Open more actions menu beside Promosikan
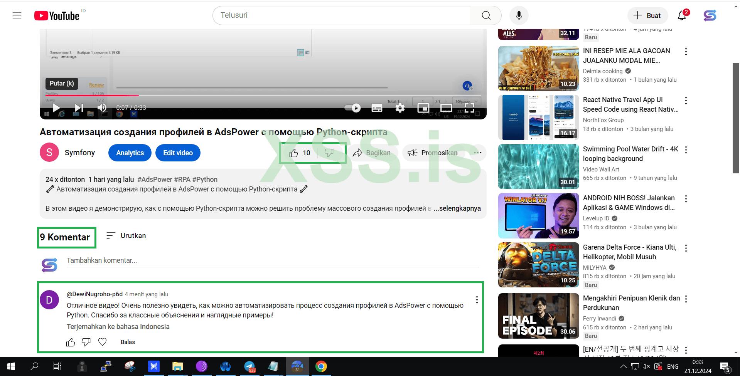The width and height of the screenshot is (740, 376). (478, 153)
